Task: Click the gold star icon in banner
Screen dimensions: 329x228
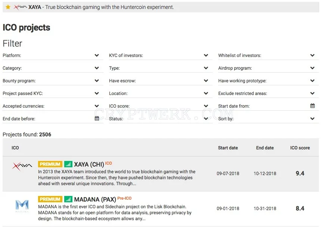Action: [x=8, y=7]
